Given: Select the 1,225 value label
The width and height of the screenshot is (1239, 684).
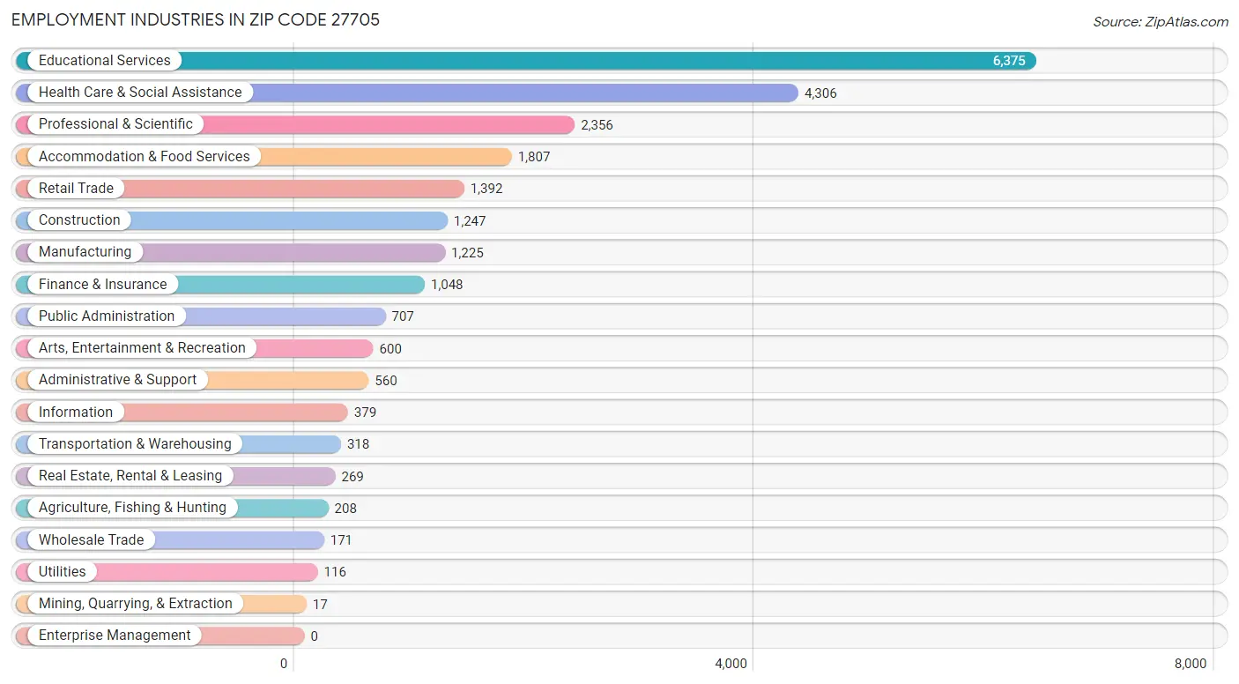Looking at the screenshot, I should pos(467,253).
